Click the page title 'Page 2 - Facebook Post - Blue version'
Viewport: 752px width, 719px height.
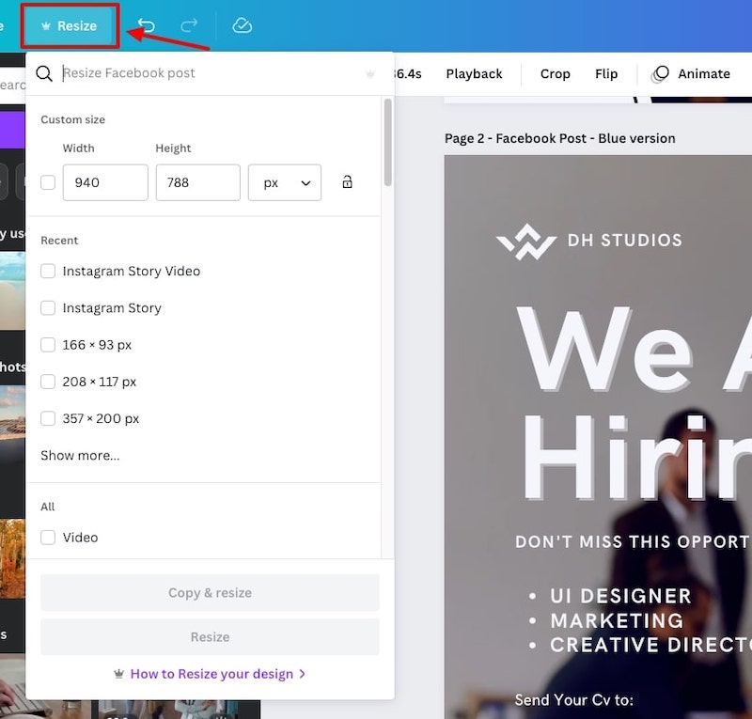coord(559,138)
